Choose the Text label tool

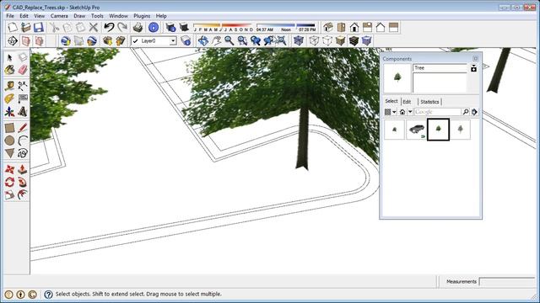tap(23, 99)
